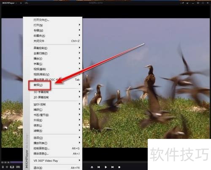The height and width of the screenshot is (170, 211).
Task: Open the 书签/章节(B) submenu
Action: pyautogui.click(x=56, y=115)
